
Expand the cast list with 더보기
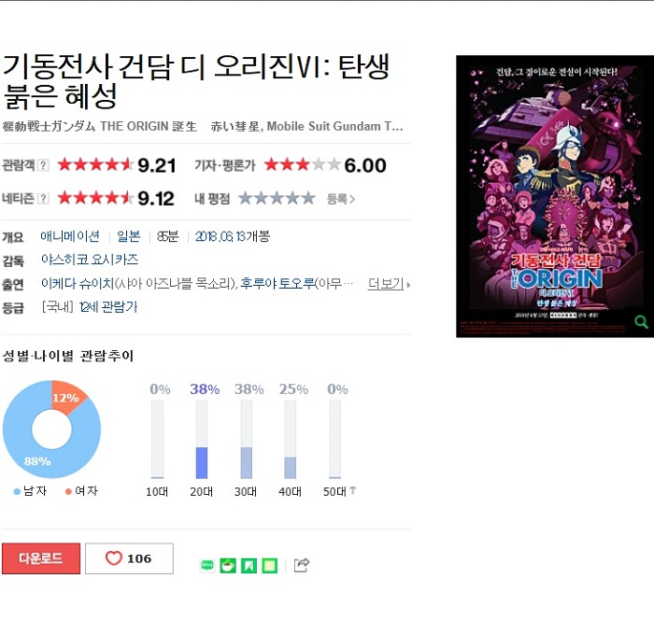[x=389, y=284]
